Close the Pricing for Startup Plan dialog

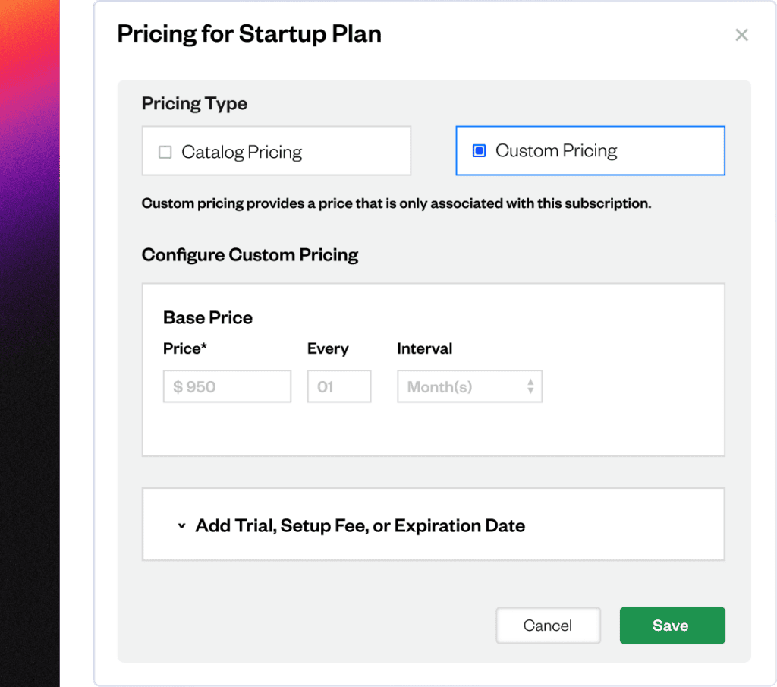click(x=741, y=35)
